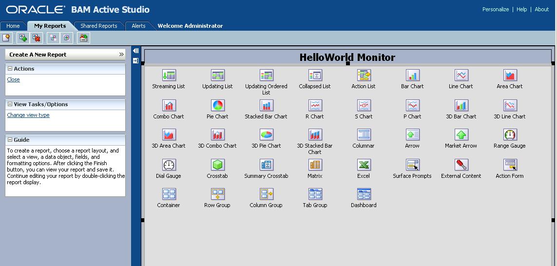Collapse the Guide panel section
557x266 pixels.
(x=10, y=140)
